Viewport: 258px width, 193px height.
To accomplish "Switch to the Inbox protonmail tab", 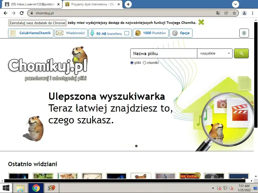I will tap(31, 4).
